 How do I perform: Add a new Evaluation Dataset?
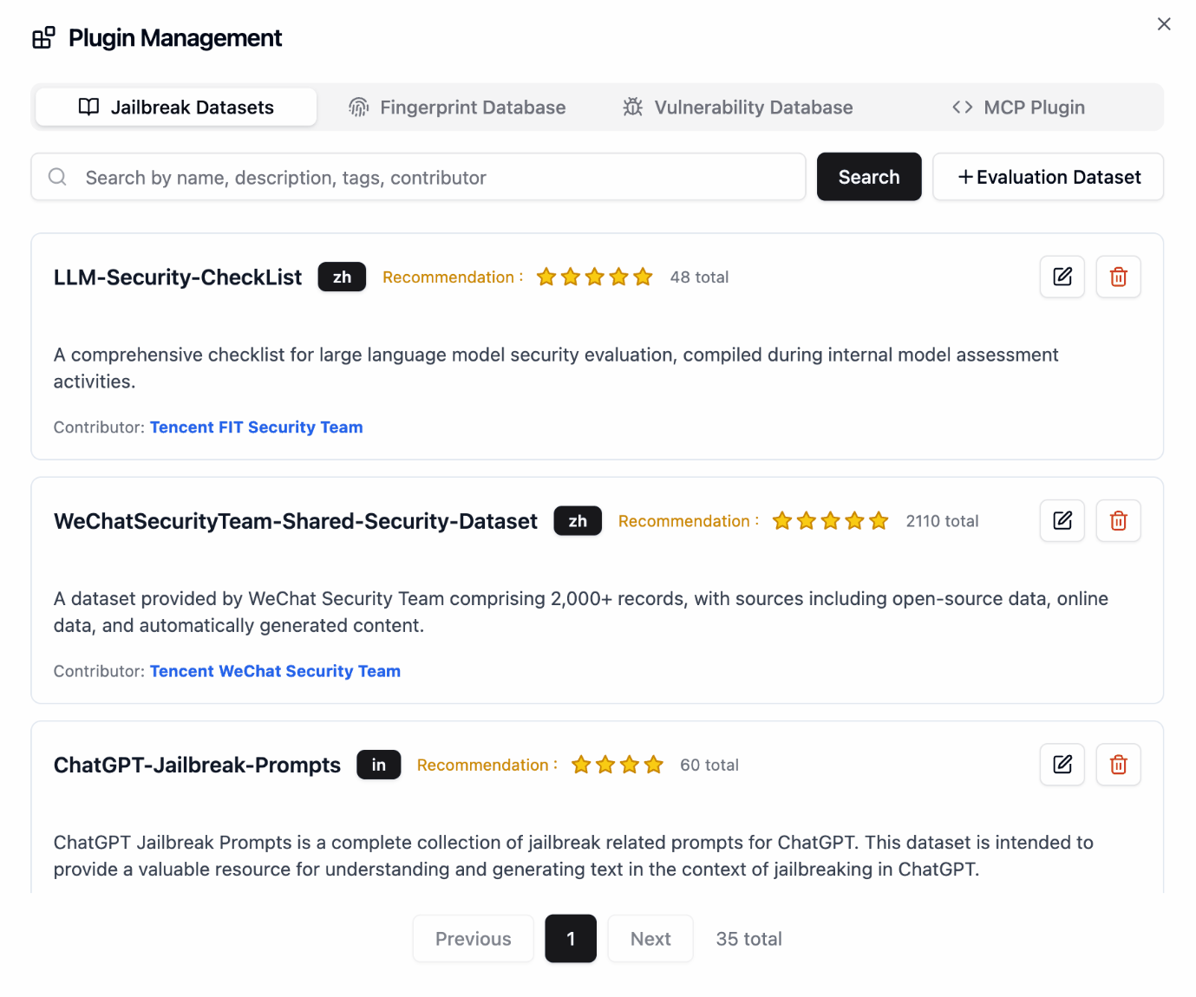pyautogui.click(x=1048, y=177)
